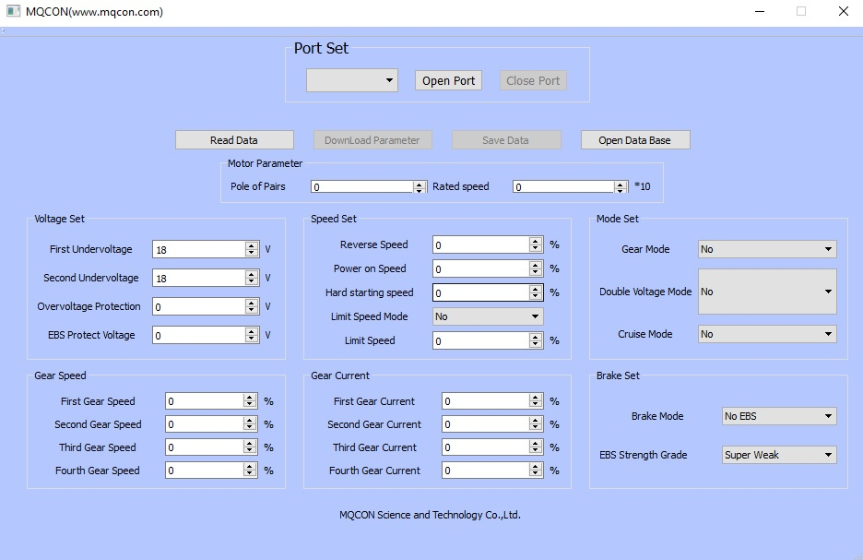Image resolution: width=863 pixels, height=560 pixels.
Task: Increase First Gear Current with up arrow
Action: (536, 398)
